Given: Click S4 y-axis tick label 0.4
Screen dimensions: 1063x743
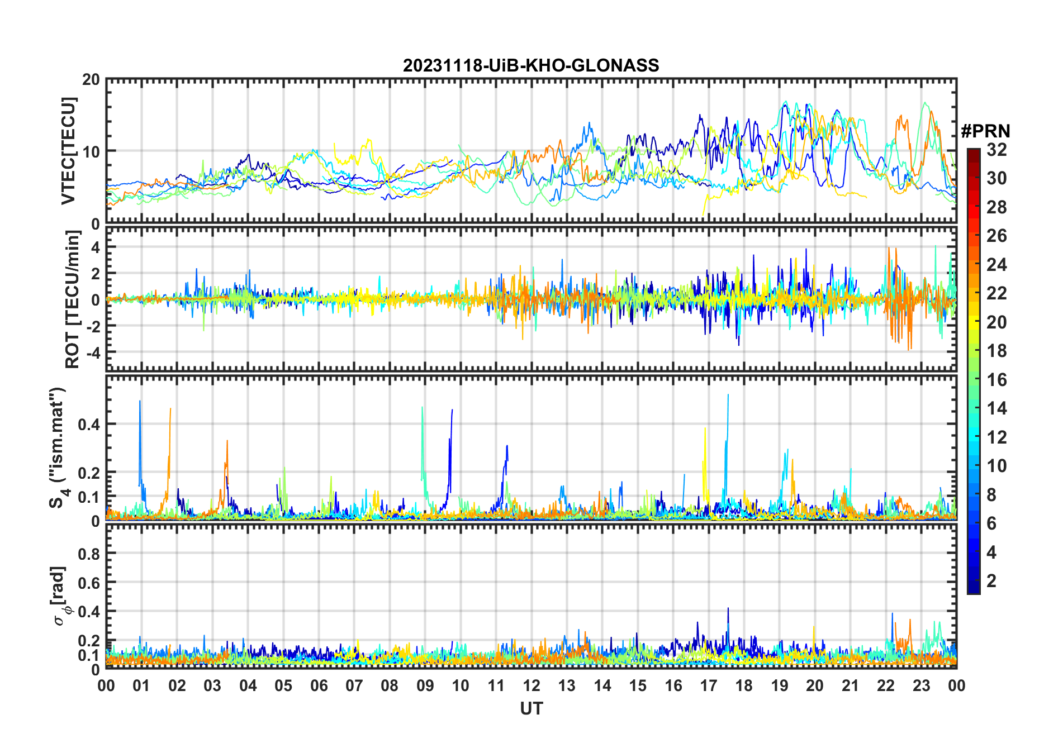Looking at the screenshot, I should click(89, 425).
